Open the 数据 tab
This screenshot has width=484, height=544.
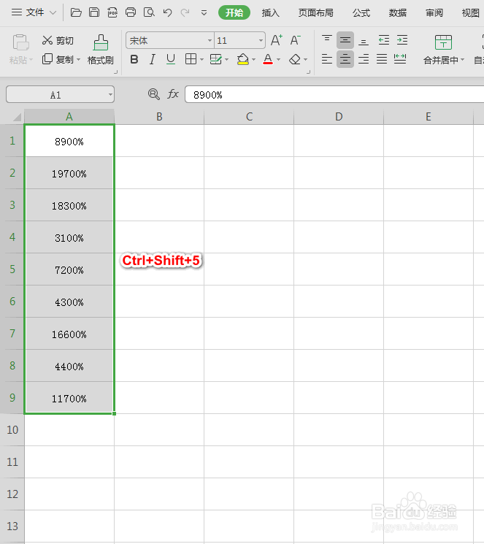pos(398,13)
